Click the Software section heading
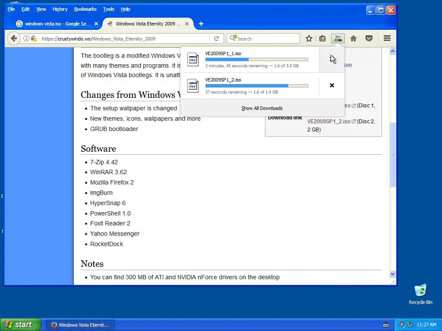This screenshot has height=331, width=442. tap(98, 149)
